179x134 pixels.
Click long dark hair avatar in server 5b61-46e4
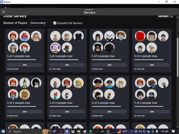[98, 36]
